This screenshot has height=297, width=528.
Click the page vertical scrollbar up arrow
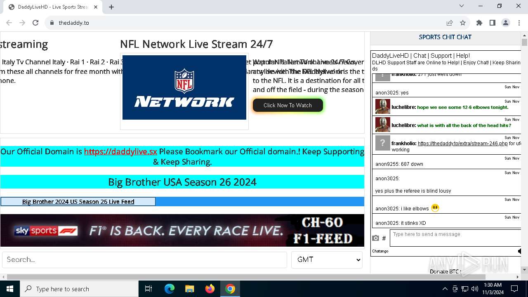click(524, 35)
